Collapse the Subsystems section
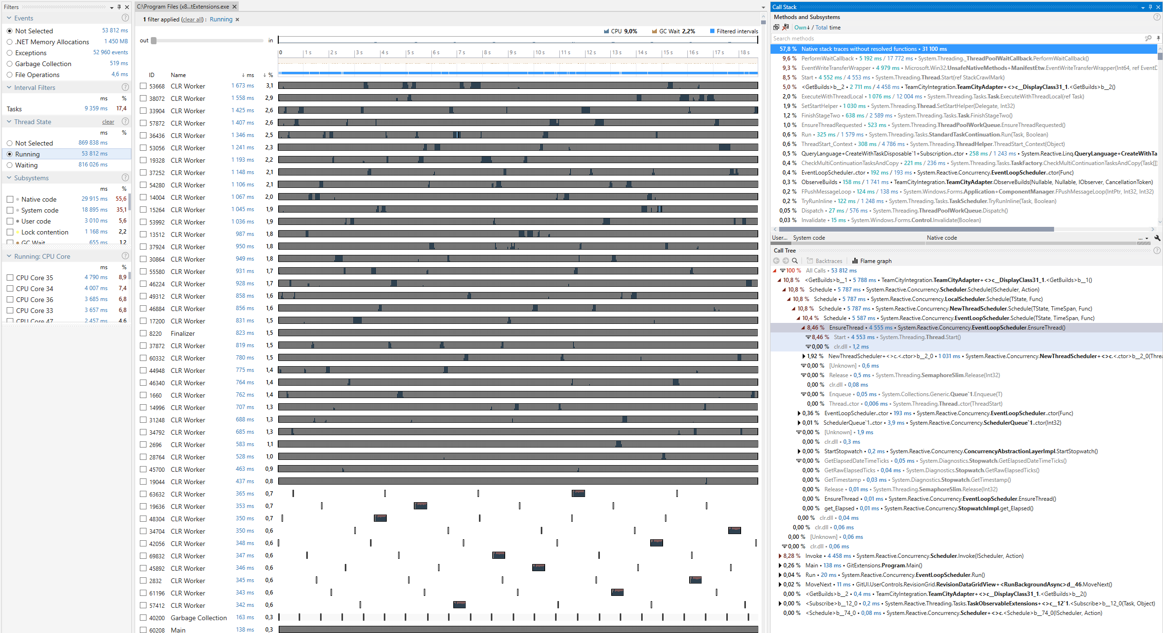This screenshot has height=633, width=1163. tap(8, 177)
